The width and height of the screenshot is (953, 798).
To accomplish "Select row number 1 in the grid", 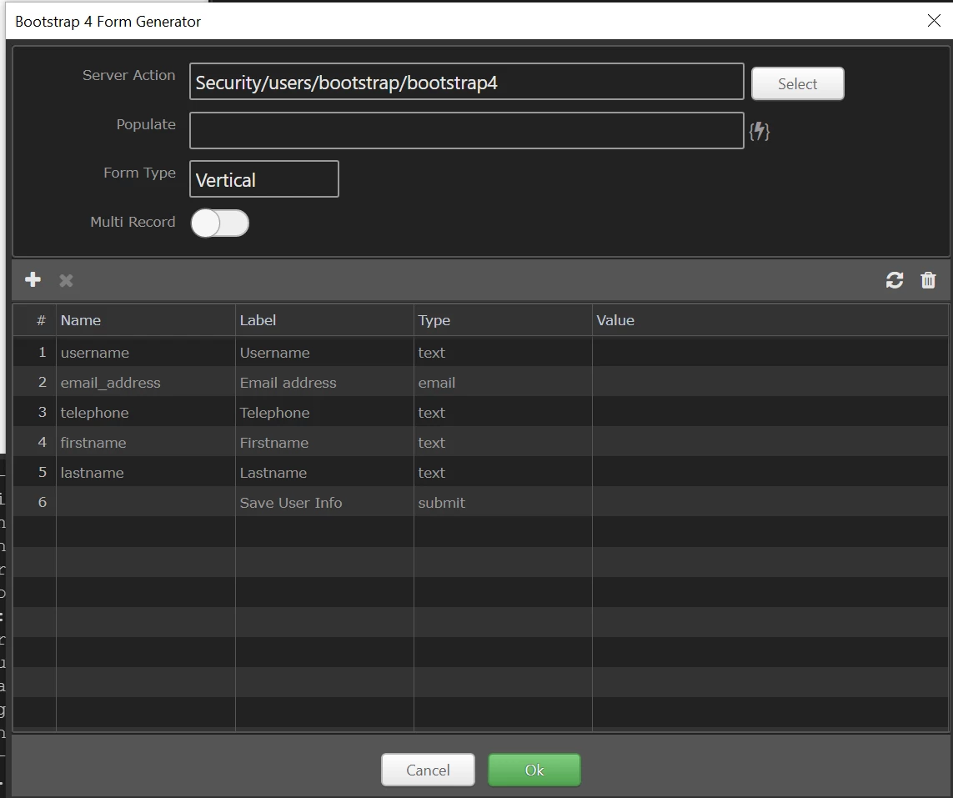I will click(35, 352).
